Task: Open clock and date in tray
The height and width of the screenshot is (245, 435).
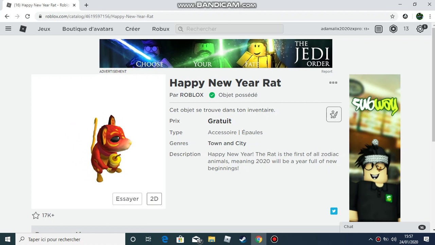Action: 409,239
